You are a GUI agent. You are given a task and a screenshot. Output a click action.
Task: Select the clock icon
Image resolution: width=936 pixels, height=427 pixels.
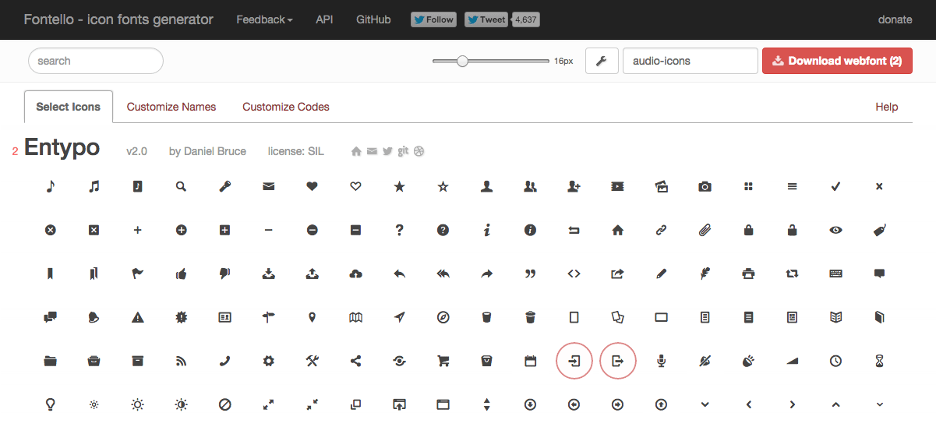coord(836,361)
